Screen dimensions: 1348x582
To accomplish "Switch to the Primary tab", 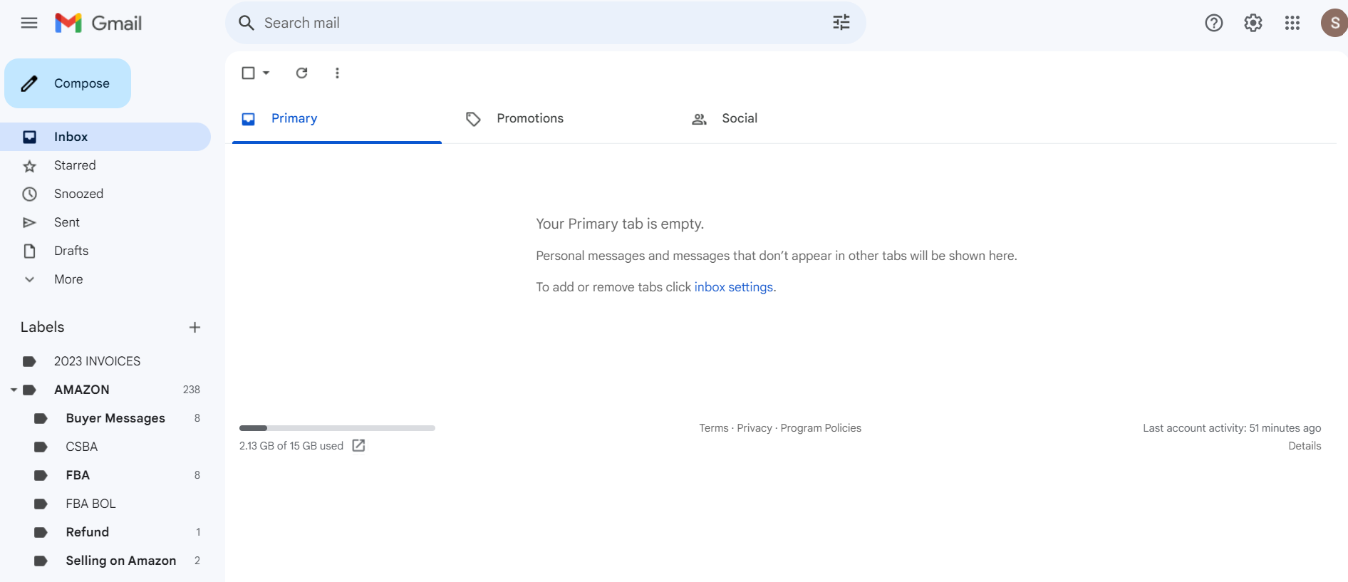I will tap(337, 118).
